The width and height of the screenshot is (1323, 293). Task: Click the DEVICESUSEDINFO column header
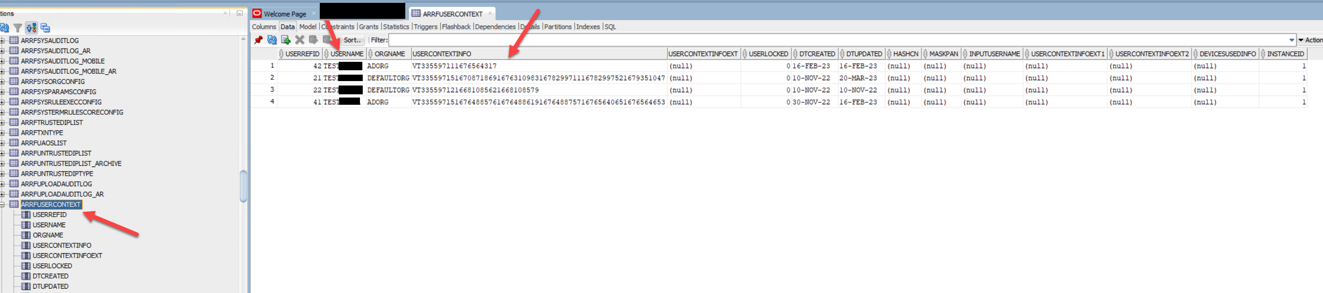pos(1225,54)
